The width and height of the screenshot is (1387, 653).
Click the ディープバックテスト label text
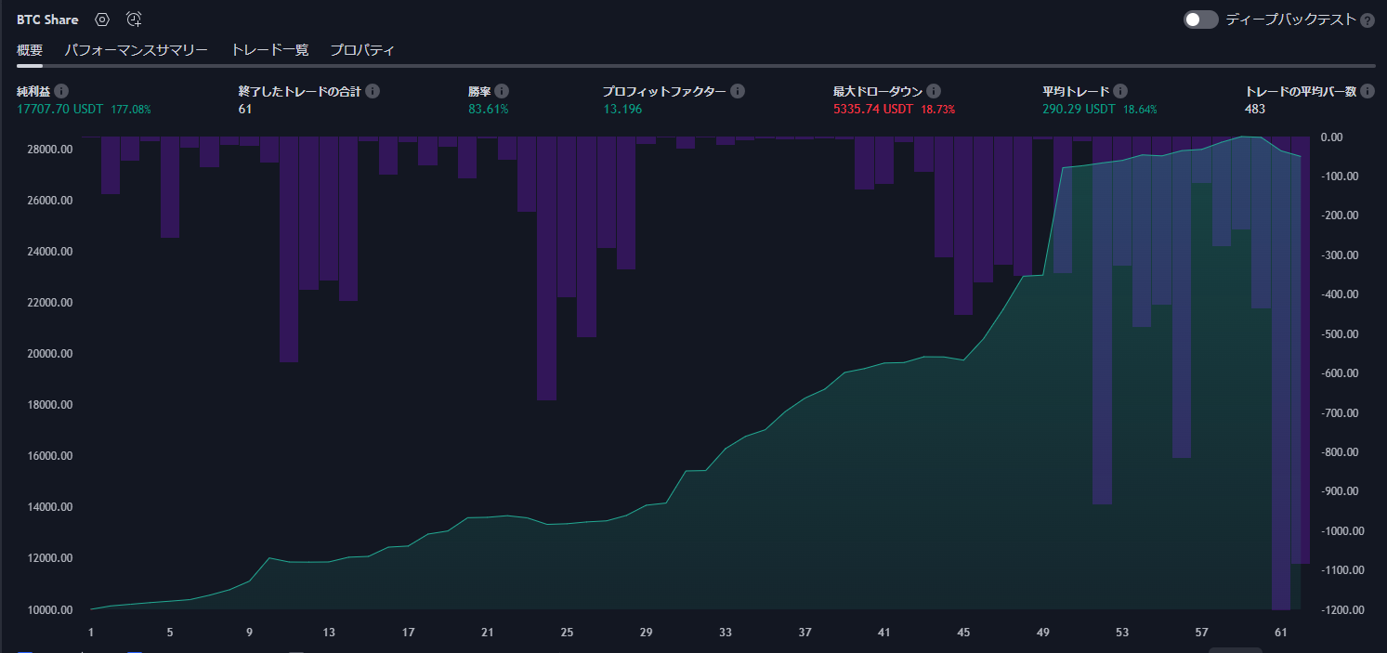tap(1290, 20)
